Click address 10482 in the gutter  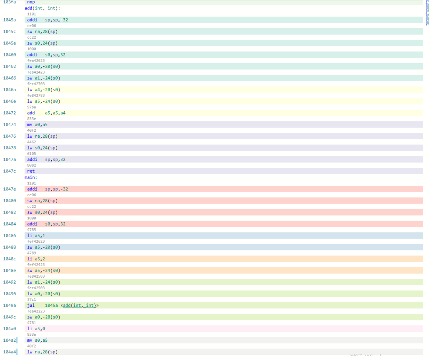10,212
